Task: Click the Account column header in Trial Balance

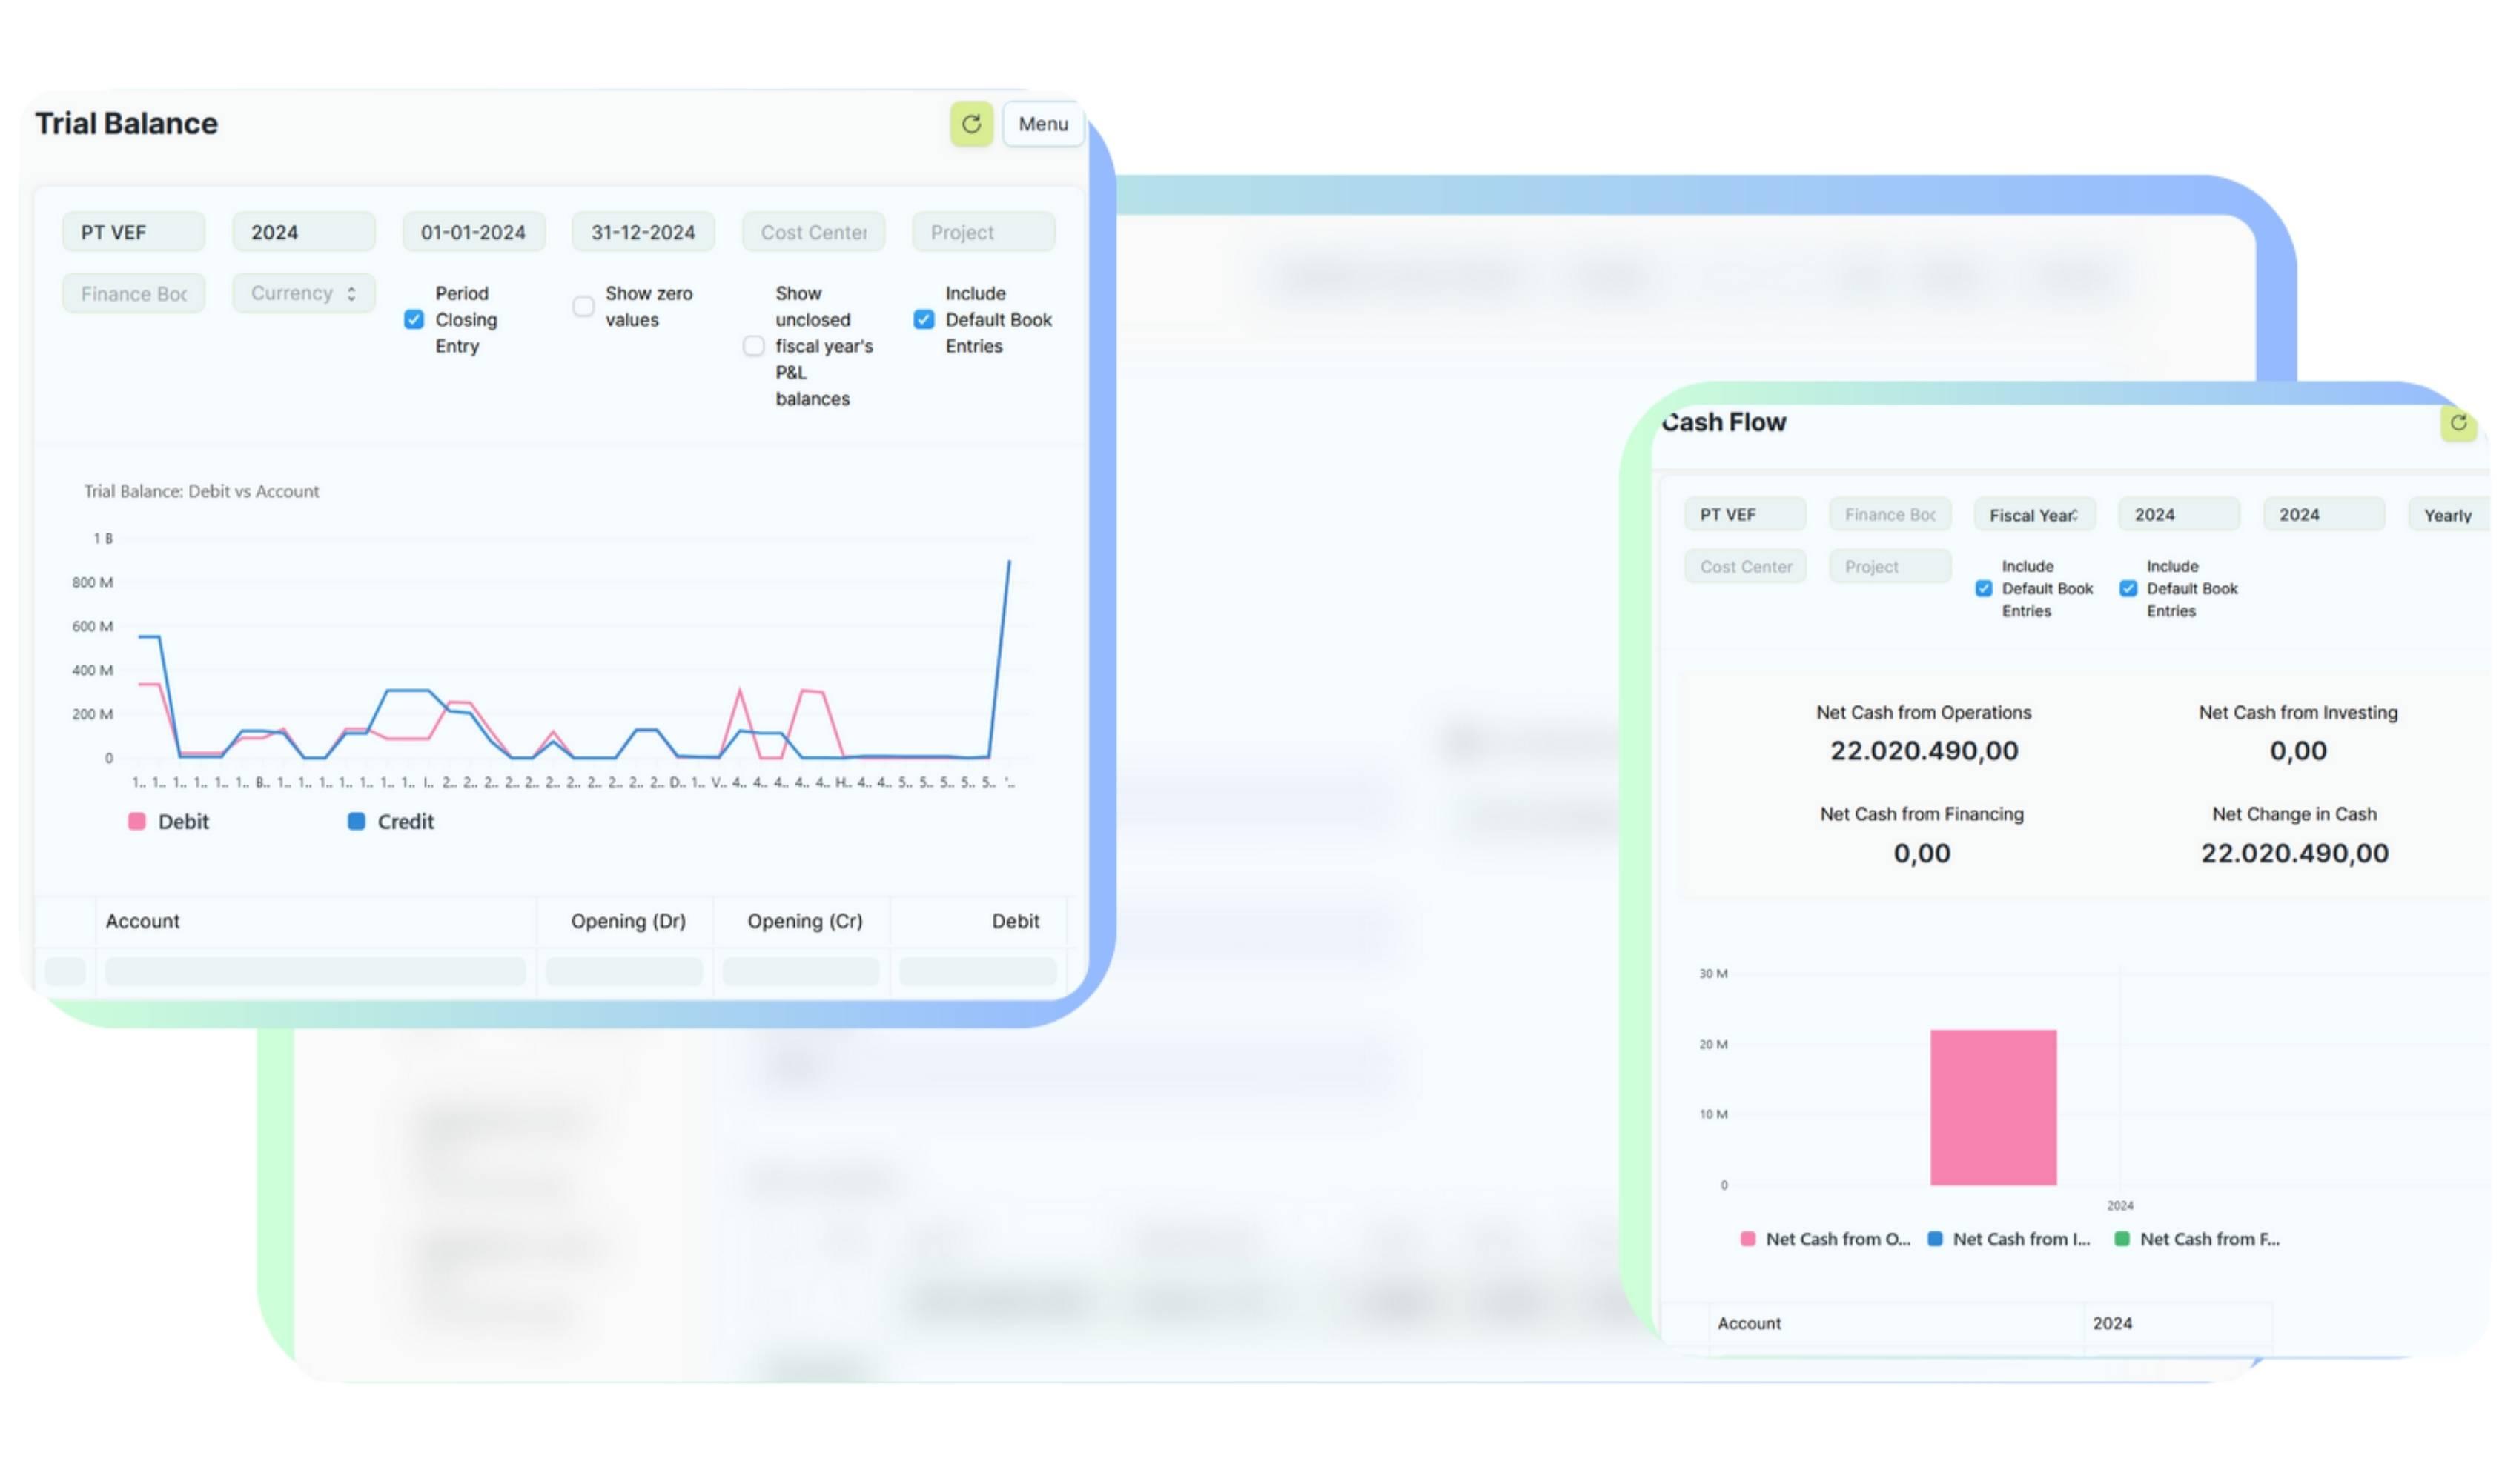Action: point(143,921)
